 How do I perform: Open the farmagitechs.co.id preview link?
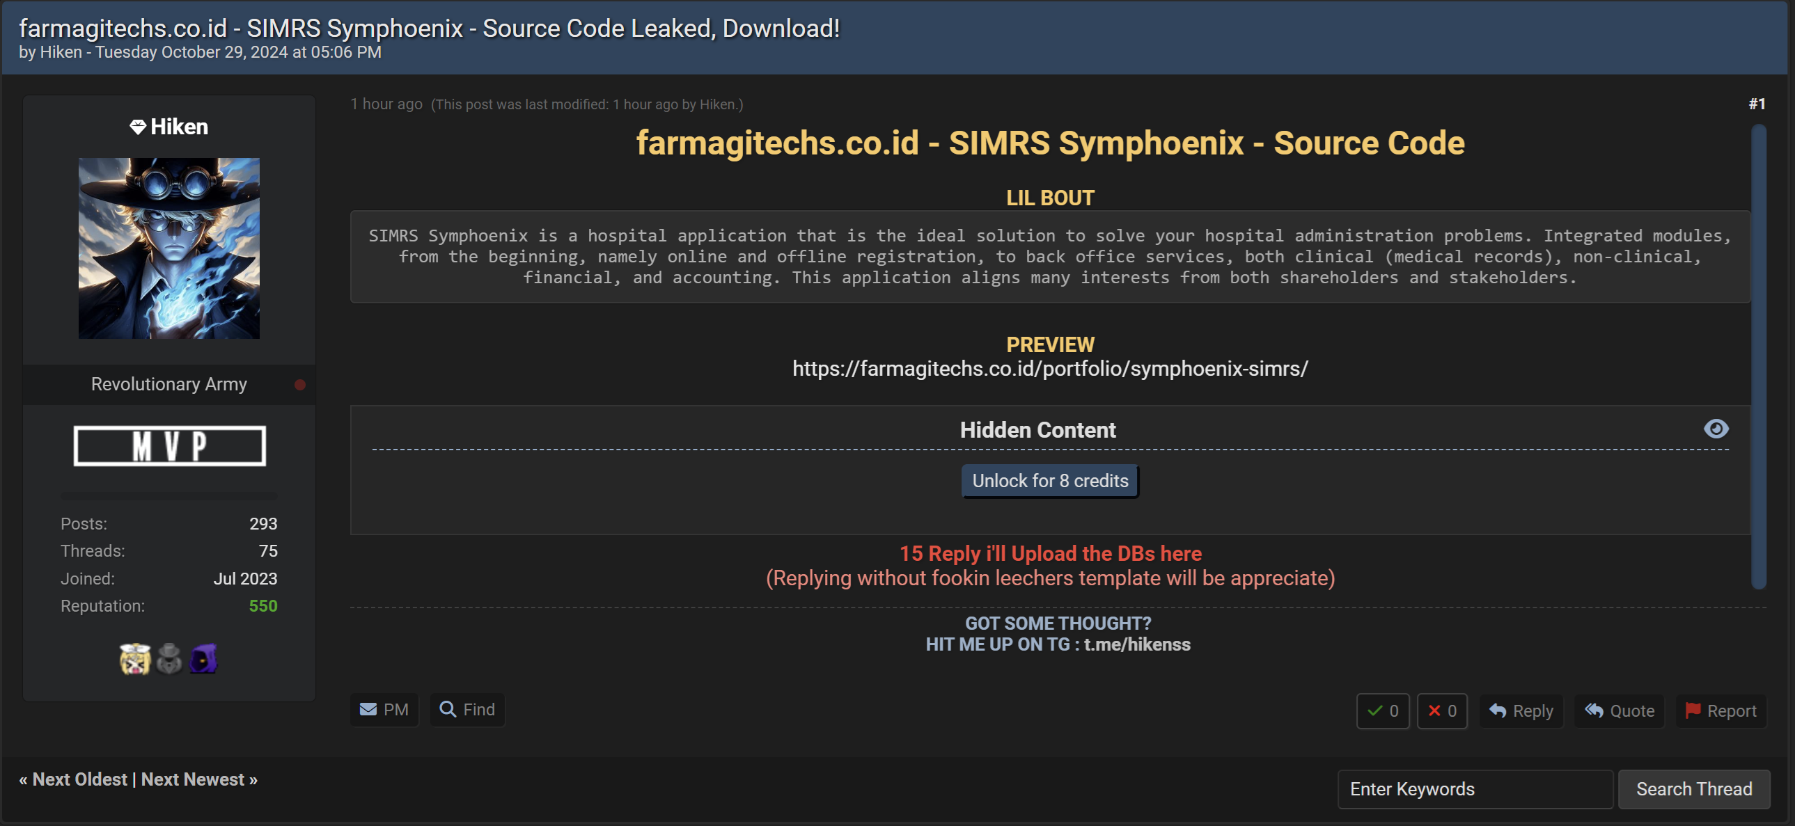coord(1049,368)
